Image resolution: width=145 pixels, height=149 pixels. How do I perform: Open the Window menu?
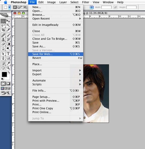(108, 2)
